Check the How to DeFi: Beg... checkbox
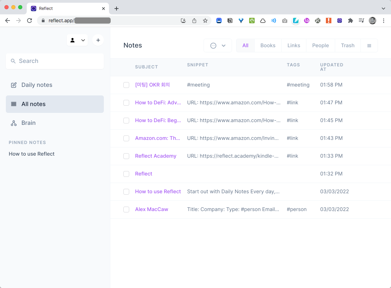This screenshot has width=391, height=288. [x=126, y=120]
